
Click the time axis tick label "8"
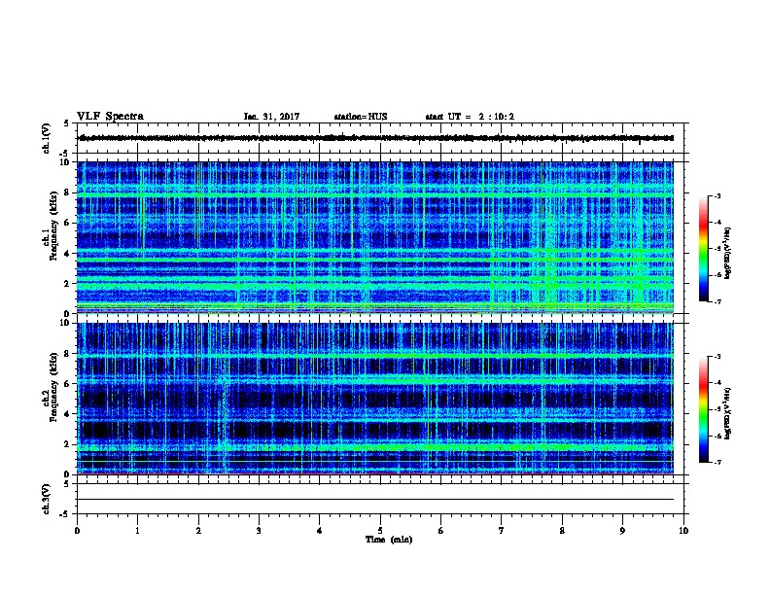(562, 531)
